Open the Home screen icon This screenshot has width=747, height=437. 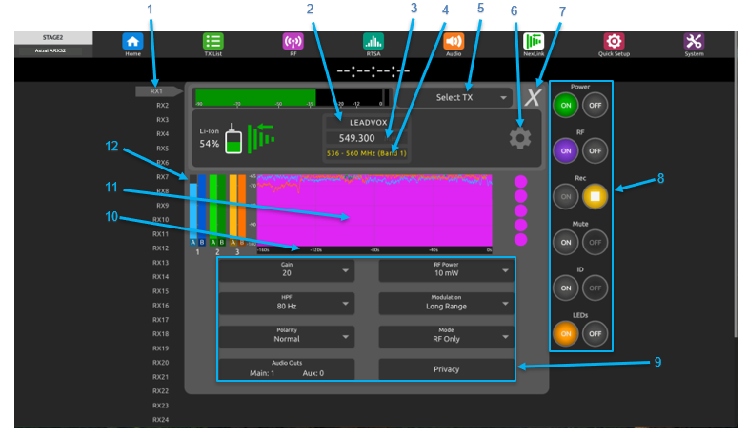(x=132, y=42)
